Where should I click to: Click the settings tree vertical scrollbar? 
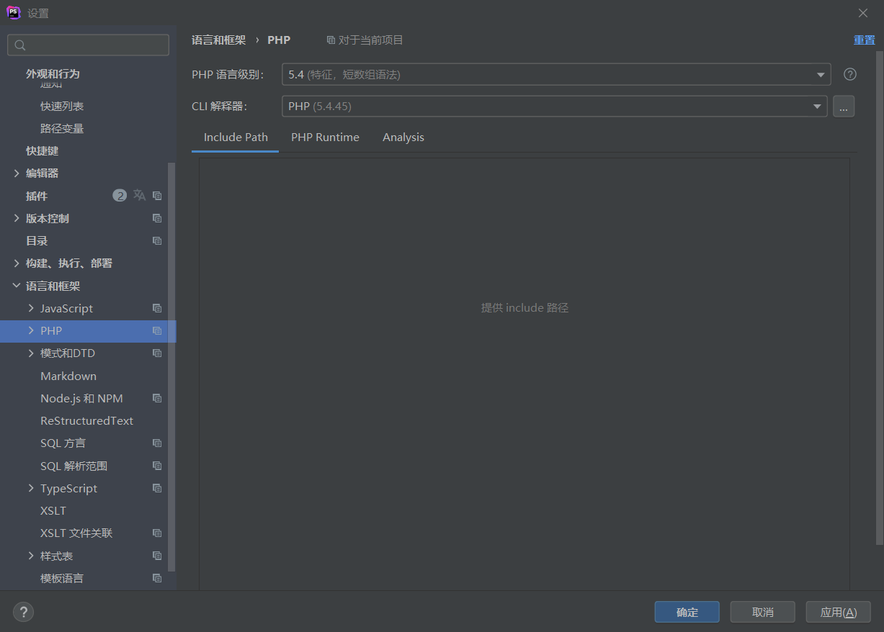coord(171,367)
